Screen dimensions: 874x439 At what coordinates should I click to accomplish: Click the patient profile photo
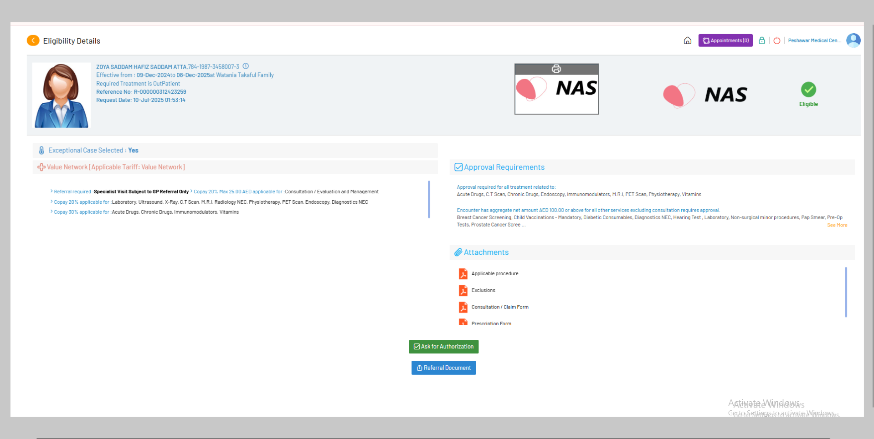(x=62, y=95)
